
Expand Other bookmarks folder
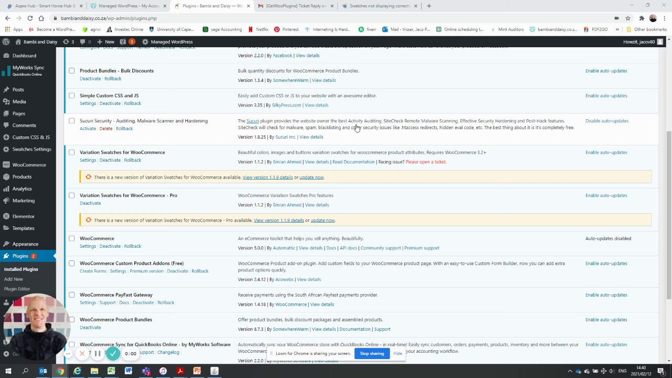pos(646,29)
